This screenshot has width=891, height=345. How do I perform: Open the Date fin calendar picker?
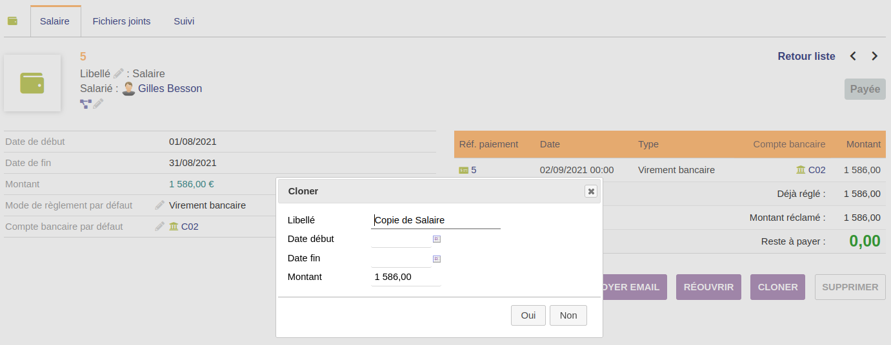(436, 259)
